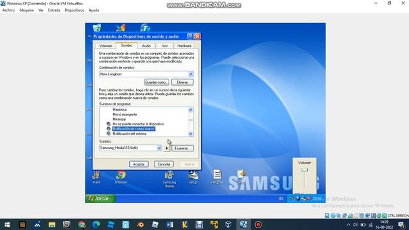Show hidden system tray icons chevron
Viewport: 409px width, 230px height.
pyautogui.click(x=348, y=224)
